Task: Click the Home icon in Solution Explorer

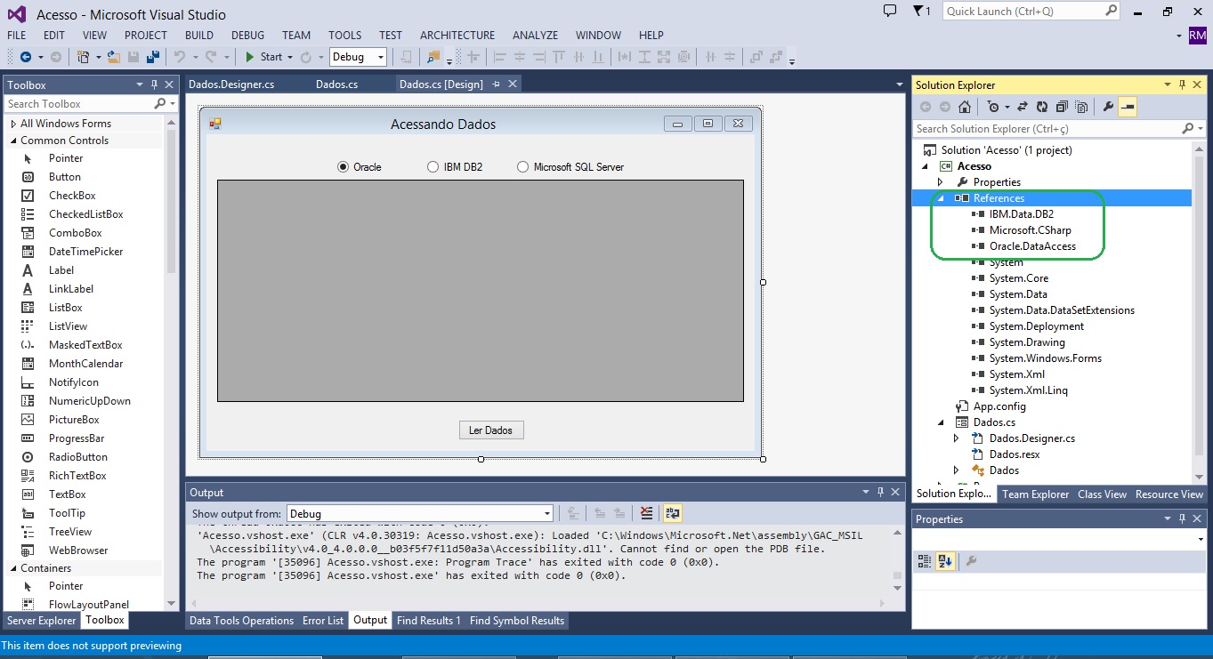Action: tap(965, 107)
